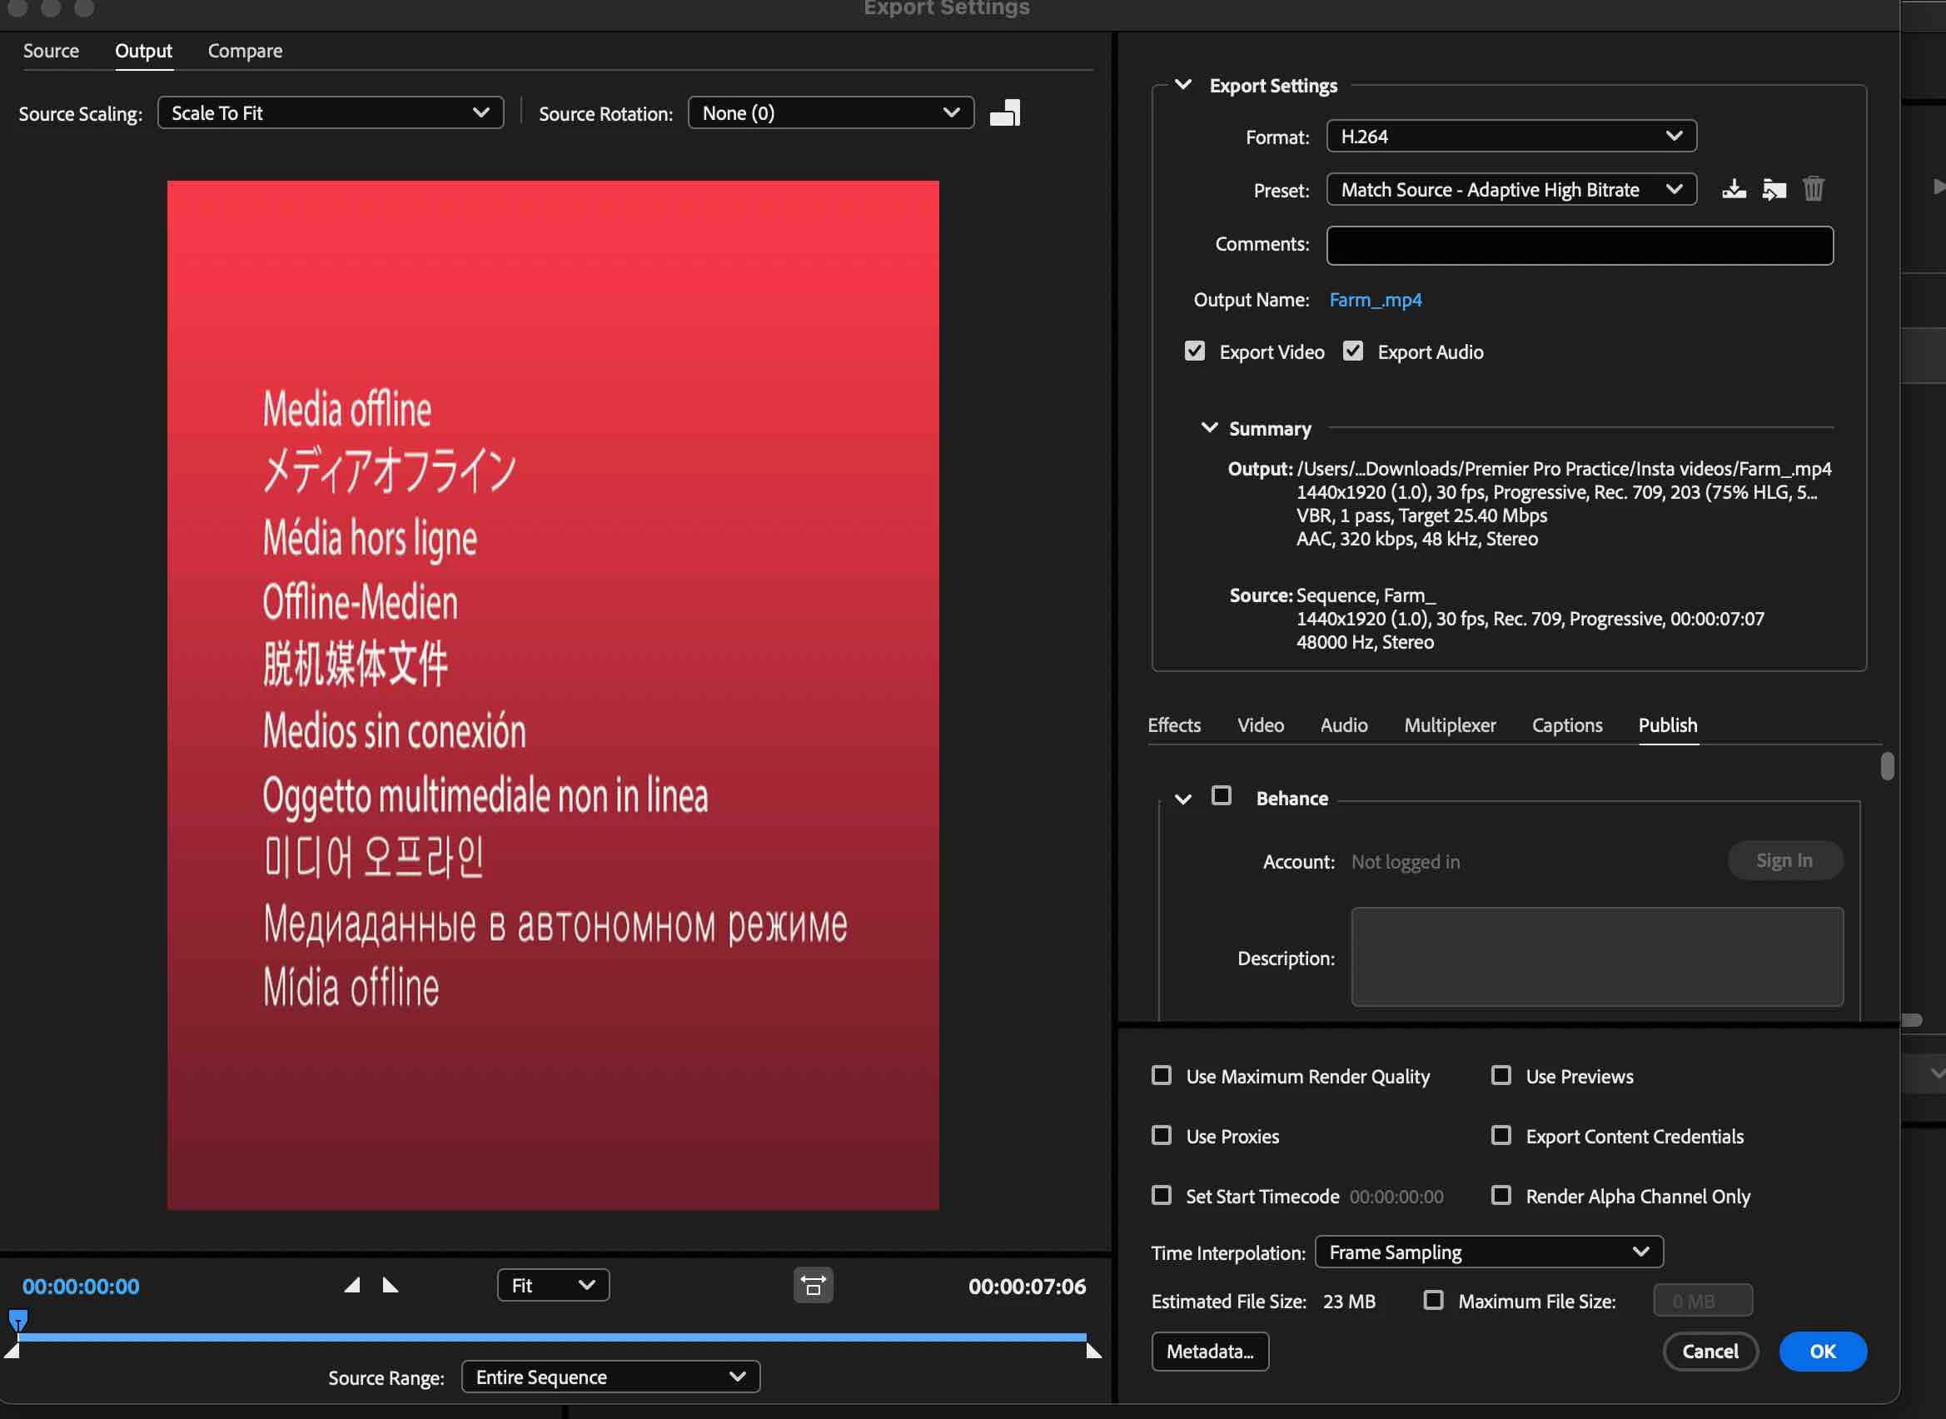Uncheck the Export Video checkbox
1946x1419 pixels.
click(x=1194, y=351)
